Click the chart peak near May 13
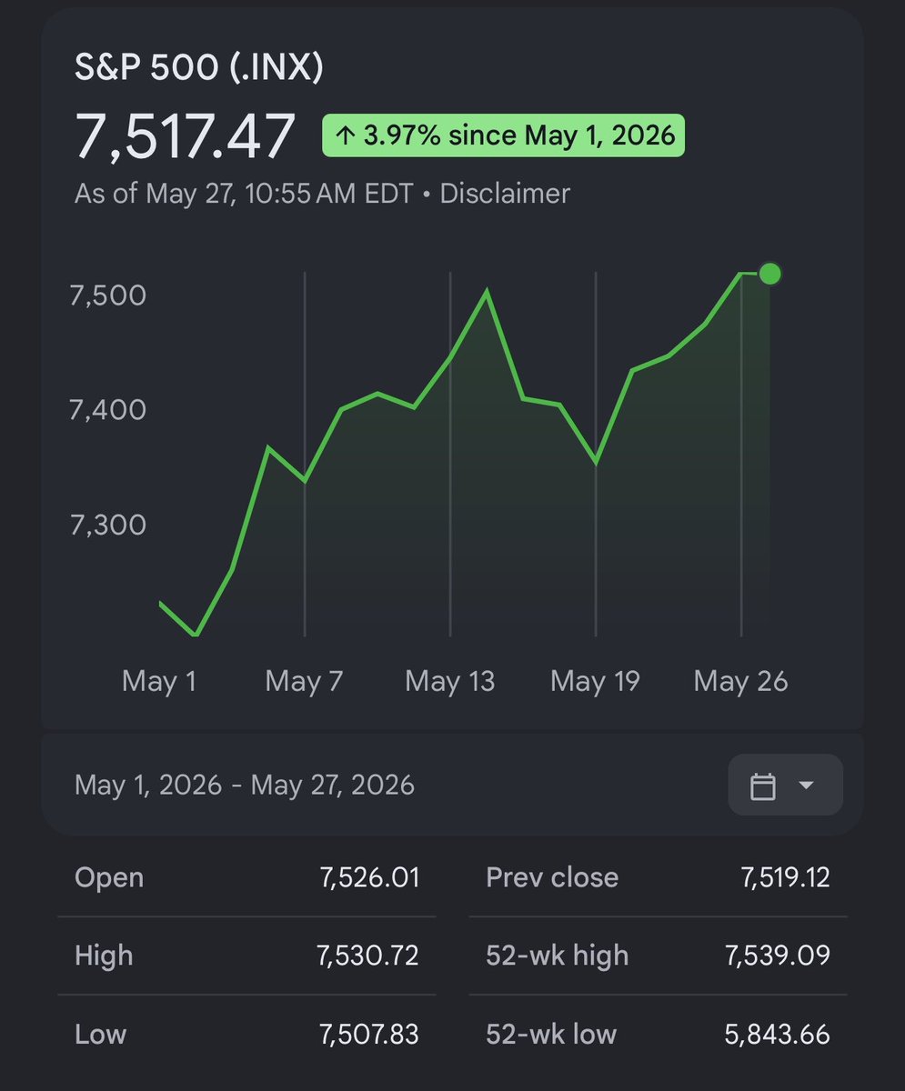905x1091 pixels. click(488, 291)
